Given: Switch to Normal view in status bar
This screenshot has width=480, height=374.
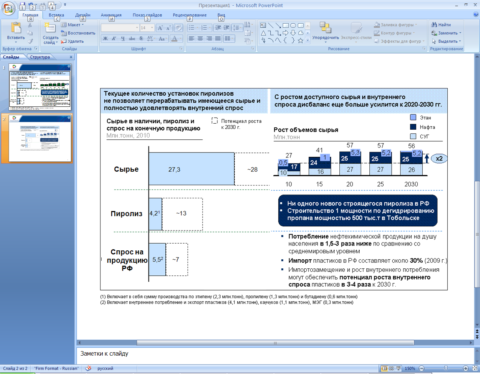Looking at the screenshot, I should tap(384, 368).
